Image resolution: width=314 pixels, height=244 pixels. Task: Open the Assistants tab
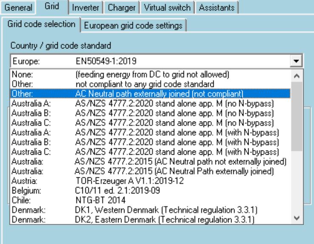pyautogui.click(x=217, y=8)
